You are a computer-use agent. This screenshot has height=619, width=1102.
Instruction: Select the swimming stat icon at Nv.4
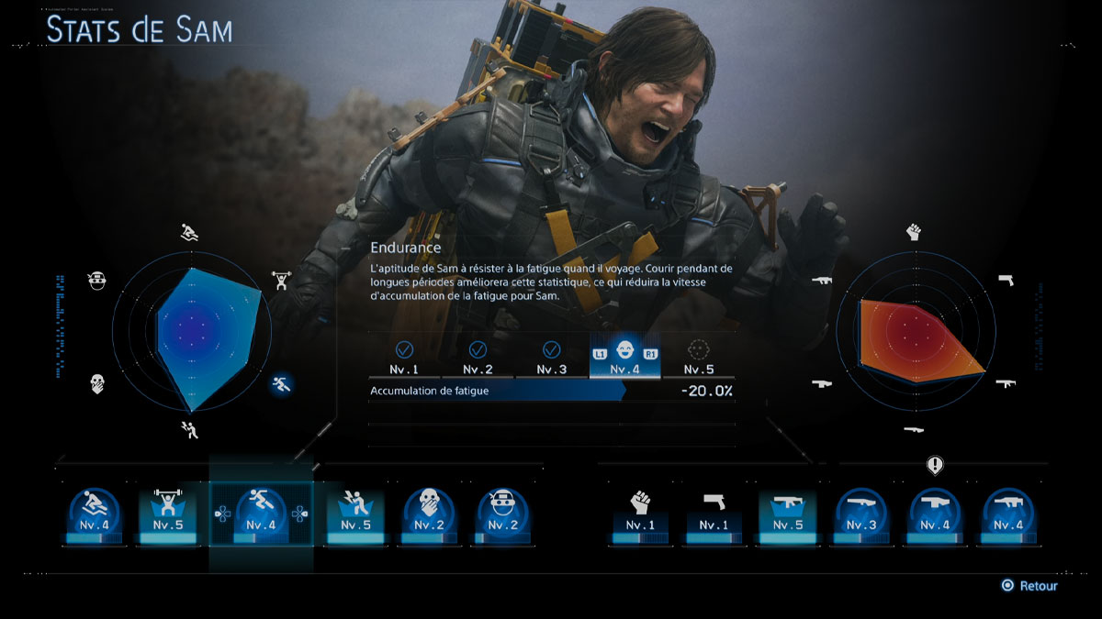(96, 513)
